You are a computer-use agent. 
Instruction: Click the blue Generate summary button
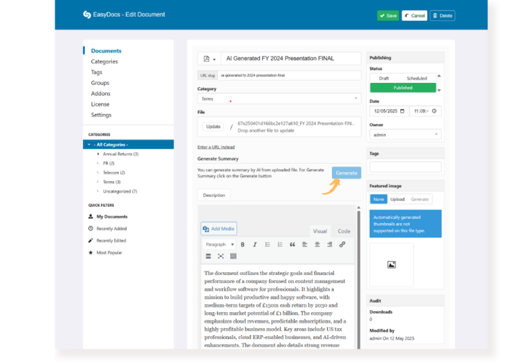[346, 173]
